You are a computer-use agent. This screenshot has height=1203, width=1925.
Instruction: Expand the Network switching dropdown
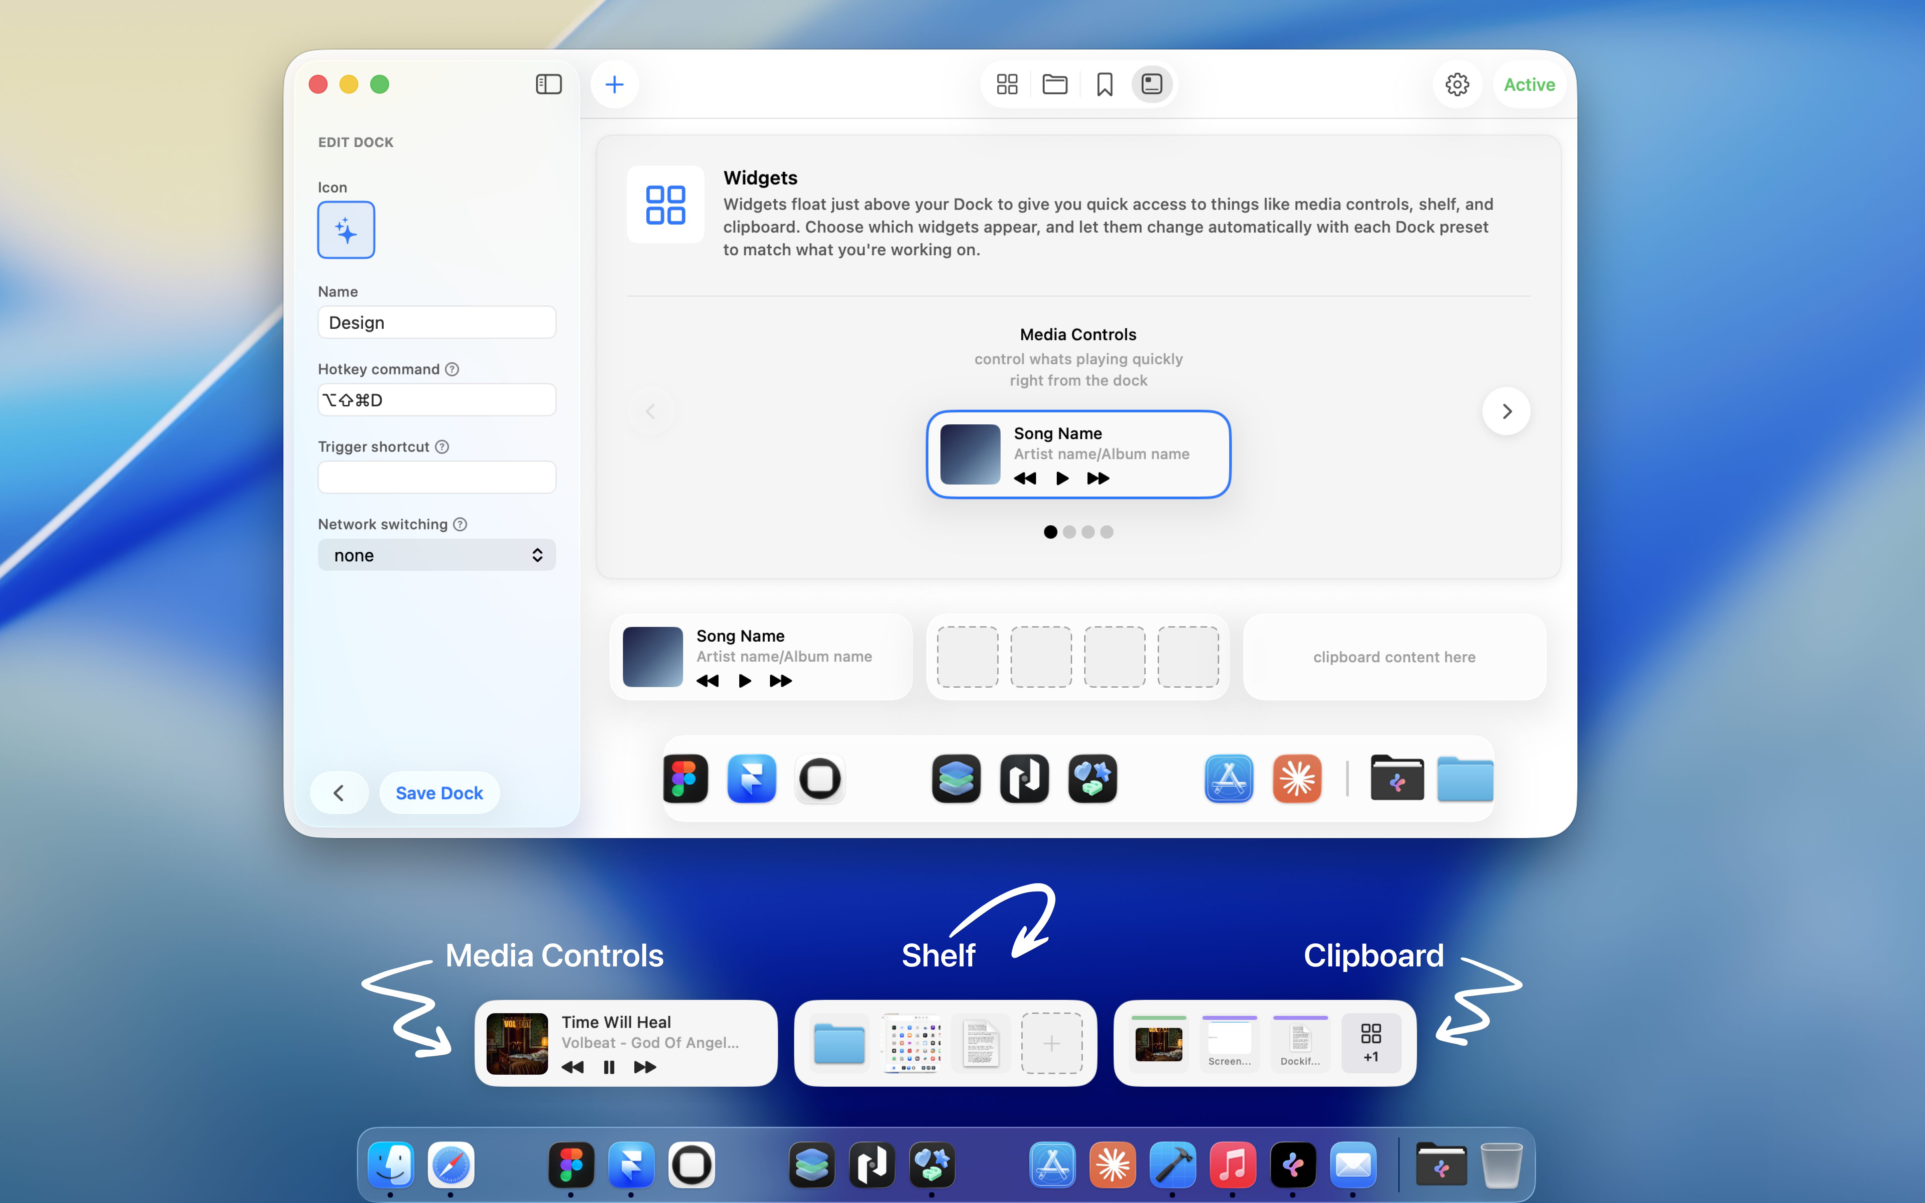tap(437, 555)
